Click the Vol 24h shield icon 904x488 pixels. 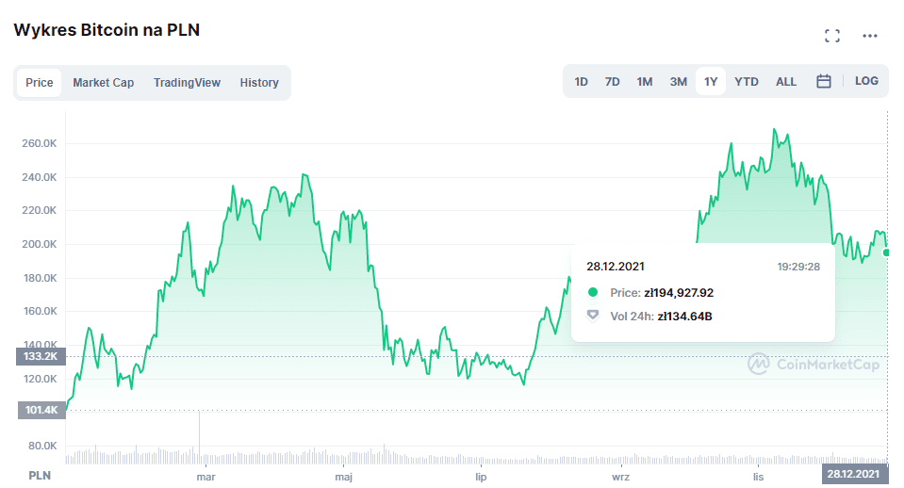[593, 316]
